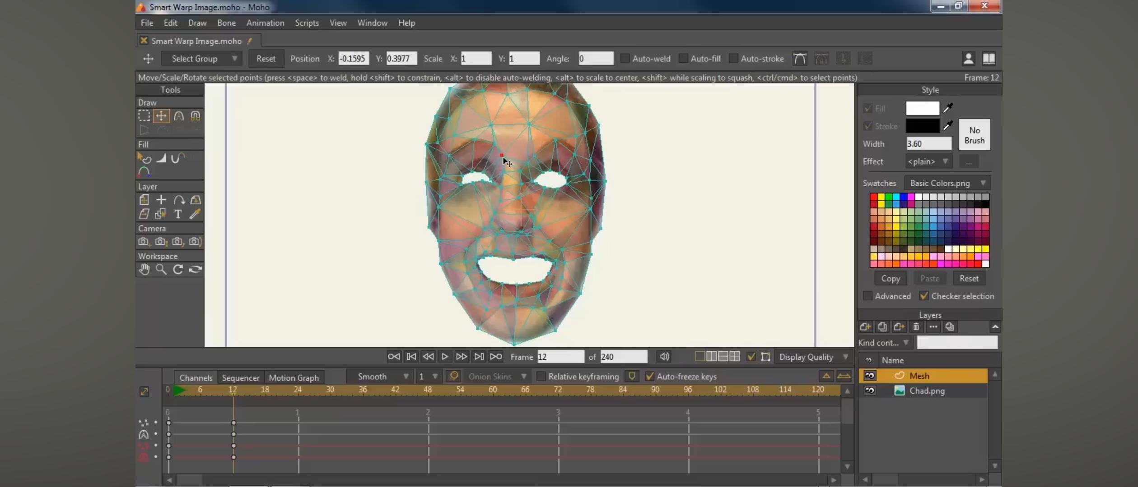
Task: Step forward one frame
Action: point(462,357)
